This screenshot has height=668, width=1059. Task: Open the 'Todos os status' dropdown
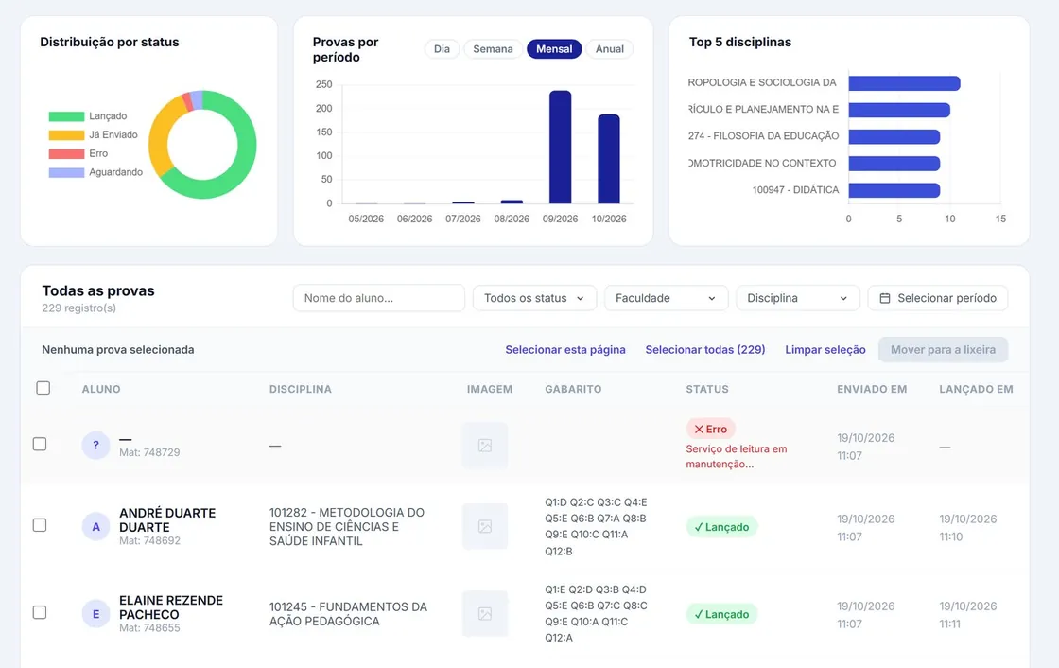[534, 298]
